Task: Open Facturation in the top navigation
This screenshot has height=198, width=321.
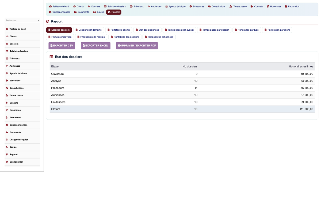Action: click(292, 6)
